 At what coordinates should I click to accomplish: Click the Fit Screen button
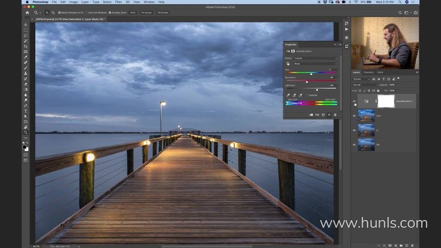coord(146,13)
